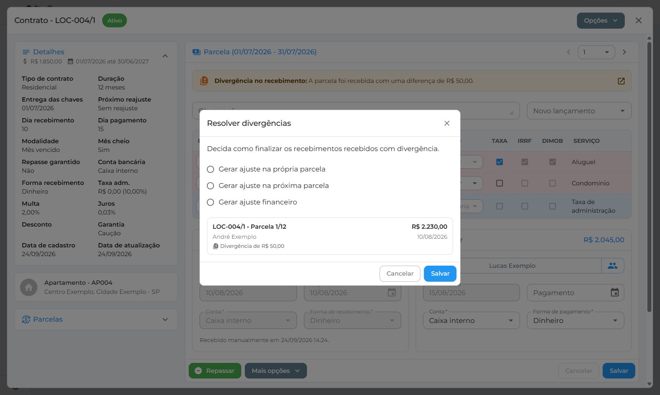The image size is (660, 395).
Task: Open calendar for Pagamento date field
Action: 615,293
